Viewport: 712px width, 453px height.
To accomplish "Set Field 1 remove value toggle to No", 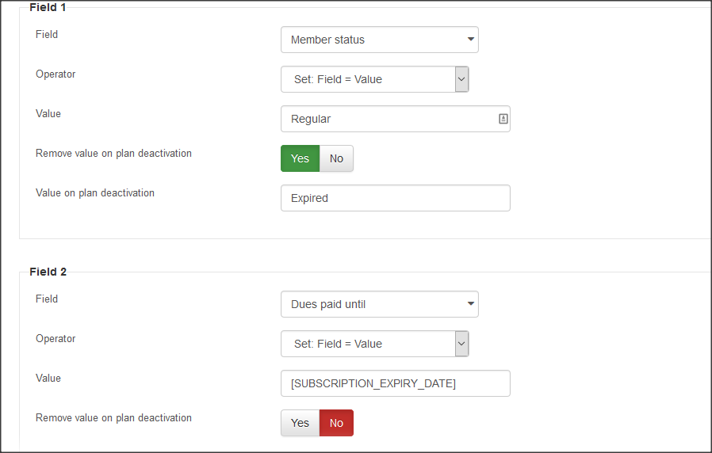I will [x=336, y=158].
